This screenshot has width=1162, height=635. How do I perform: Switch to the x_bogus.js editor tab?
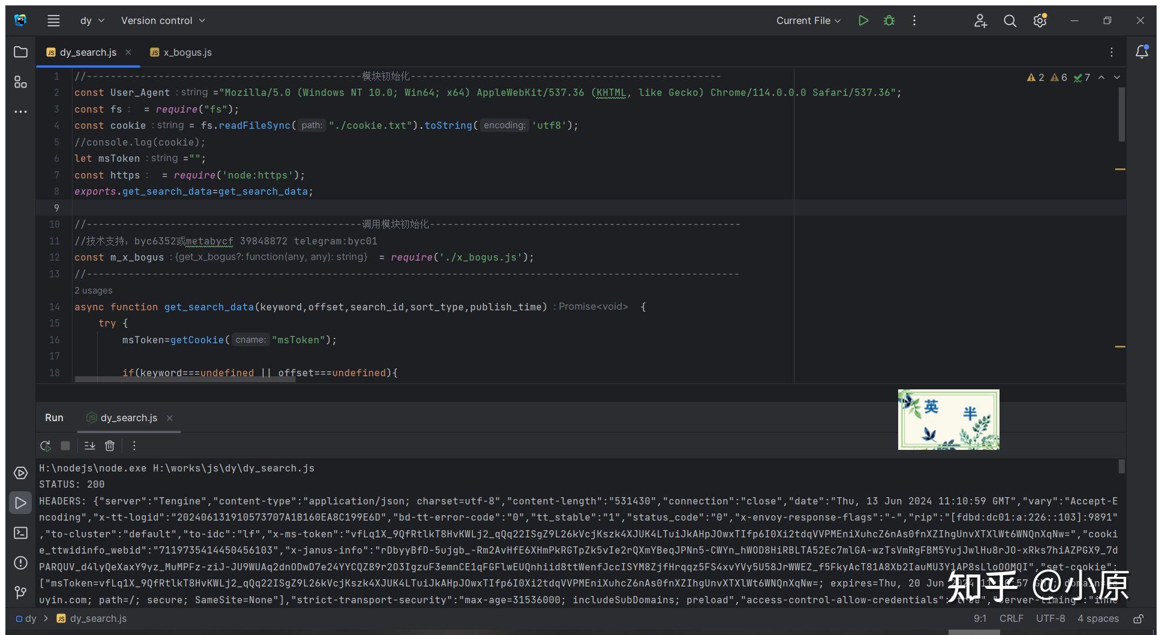coord(181,52)
